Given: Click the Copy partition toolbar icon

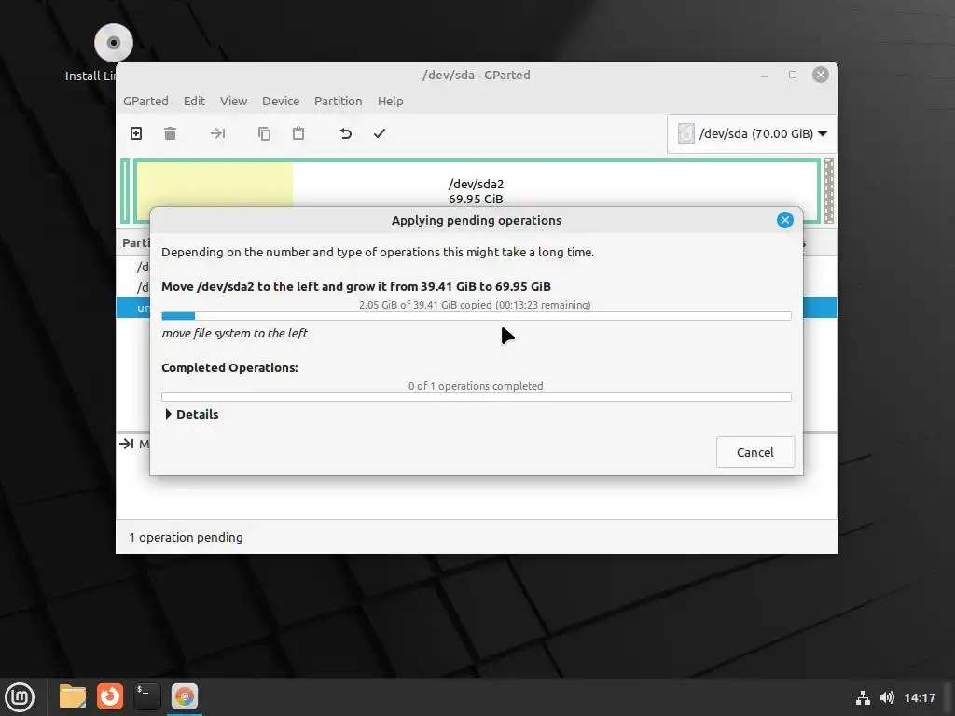Looking at the screenshot, I should point(264,133).
